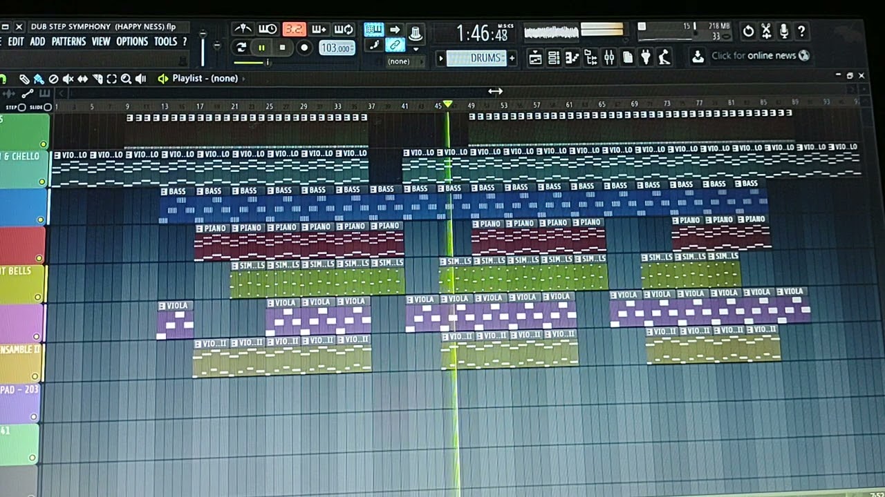Select the slip tool double-arrow icon

pos(83,79)
